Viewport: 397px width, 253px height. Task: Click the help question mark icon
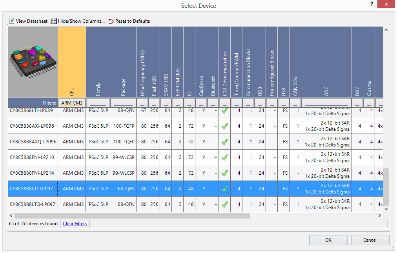point(372,4)
